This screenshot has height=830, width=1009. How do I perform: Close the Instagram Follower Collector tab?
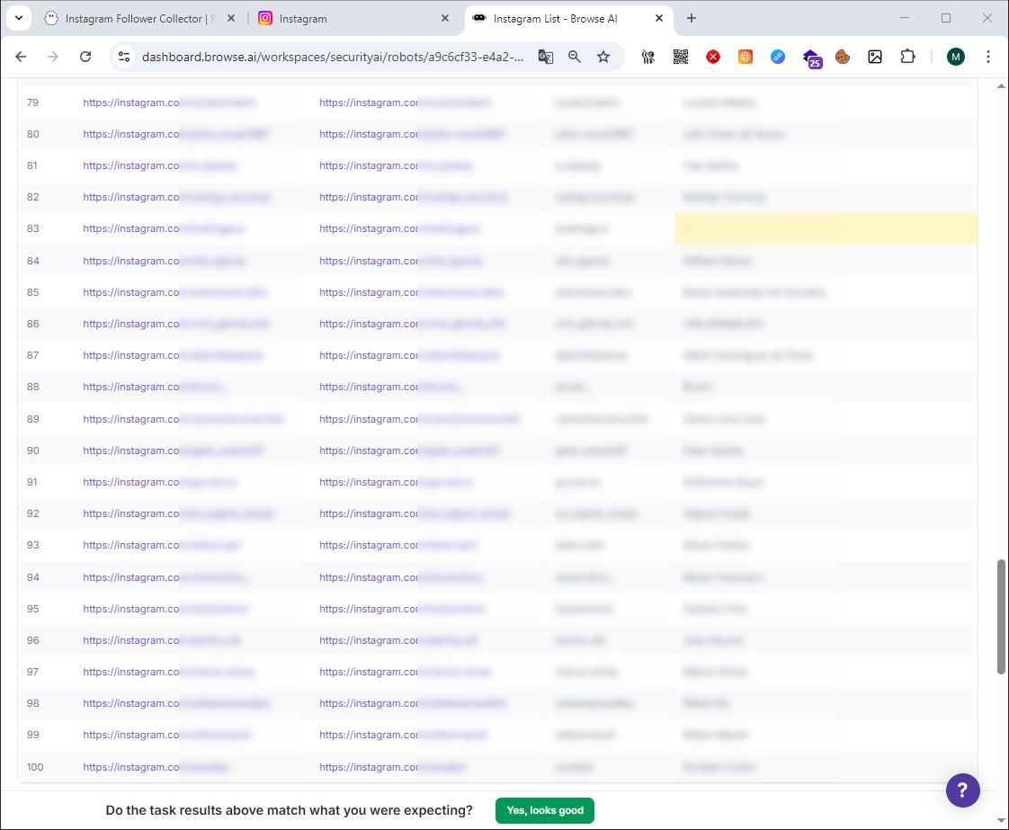point(231,19)
